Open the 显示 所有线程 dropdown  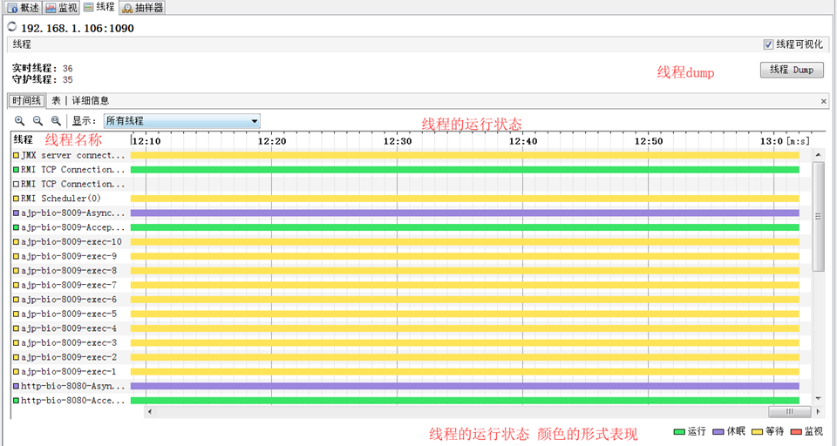181,121
